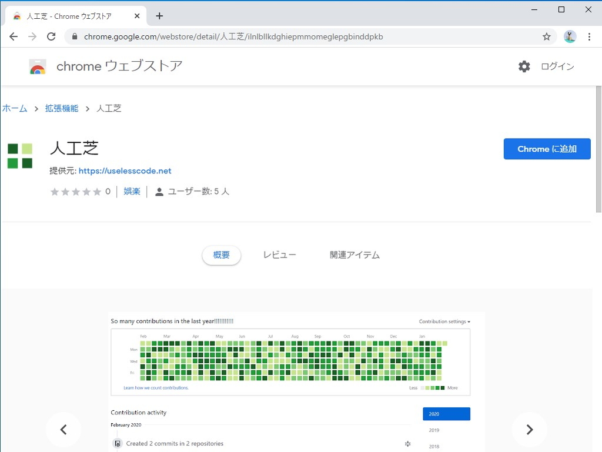Open Web Store settings via gear icon
Screen dimensions: 602x452
(524, 66)
